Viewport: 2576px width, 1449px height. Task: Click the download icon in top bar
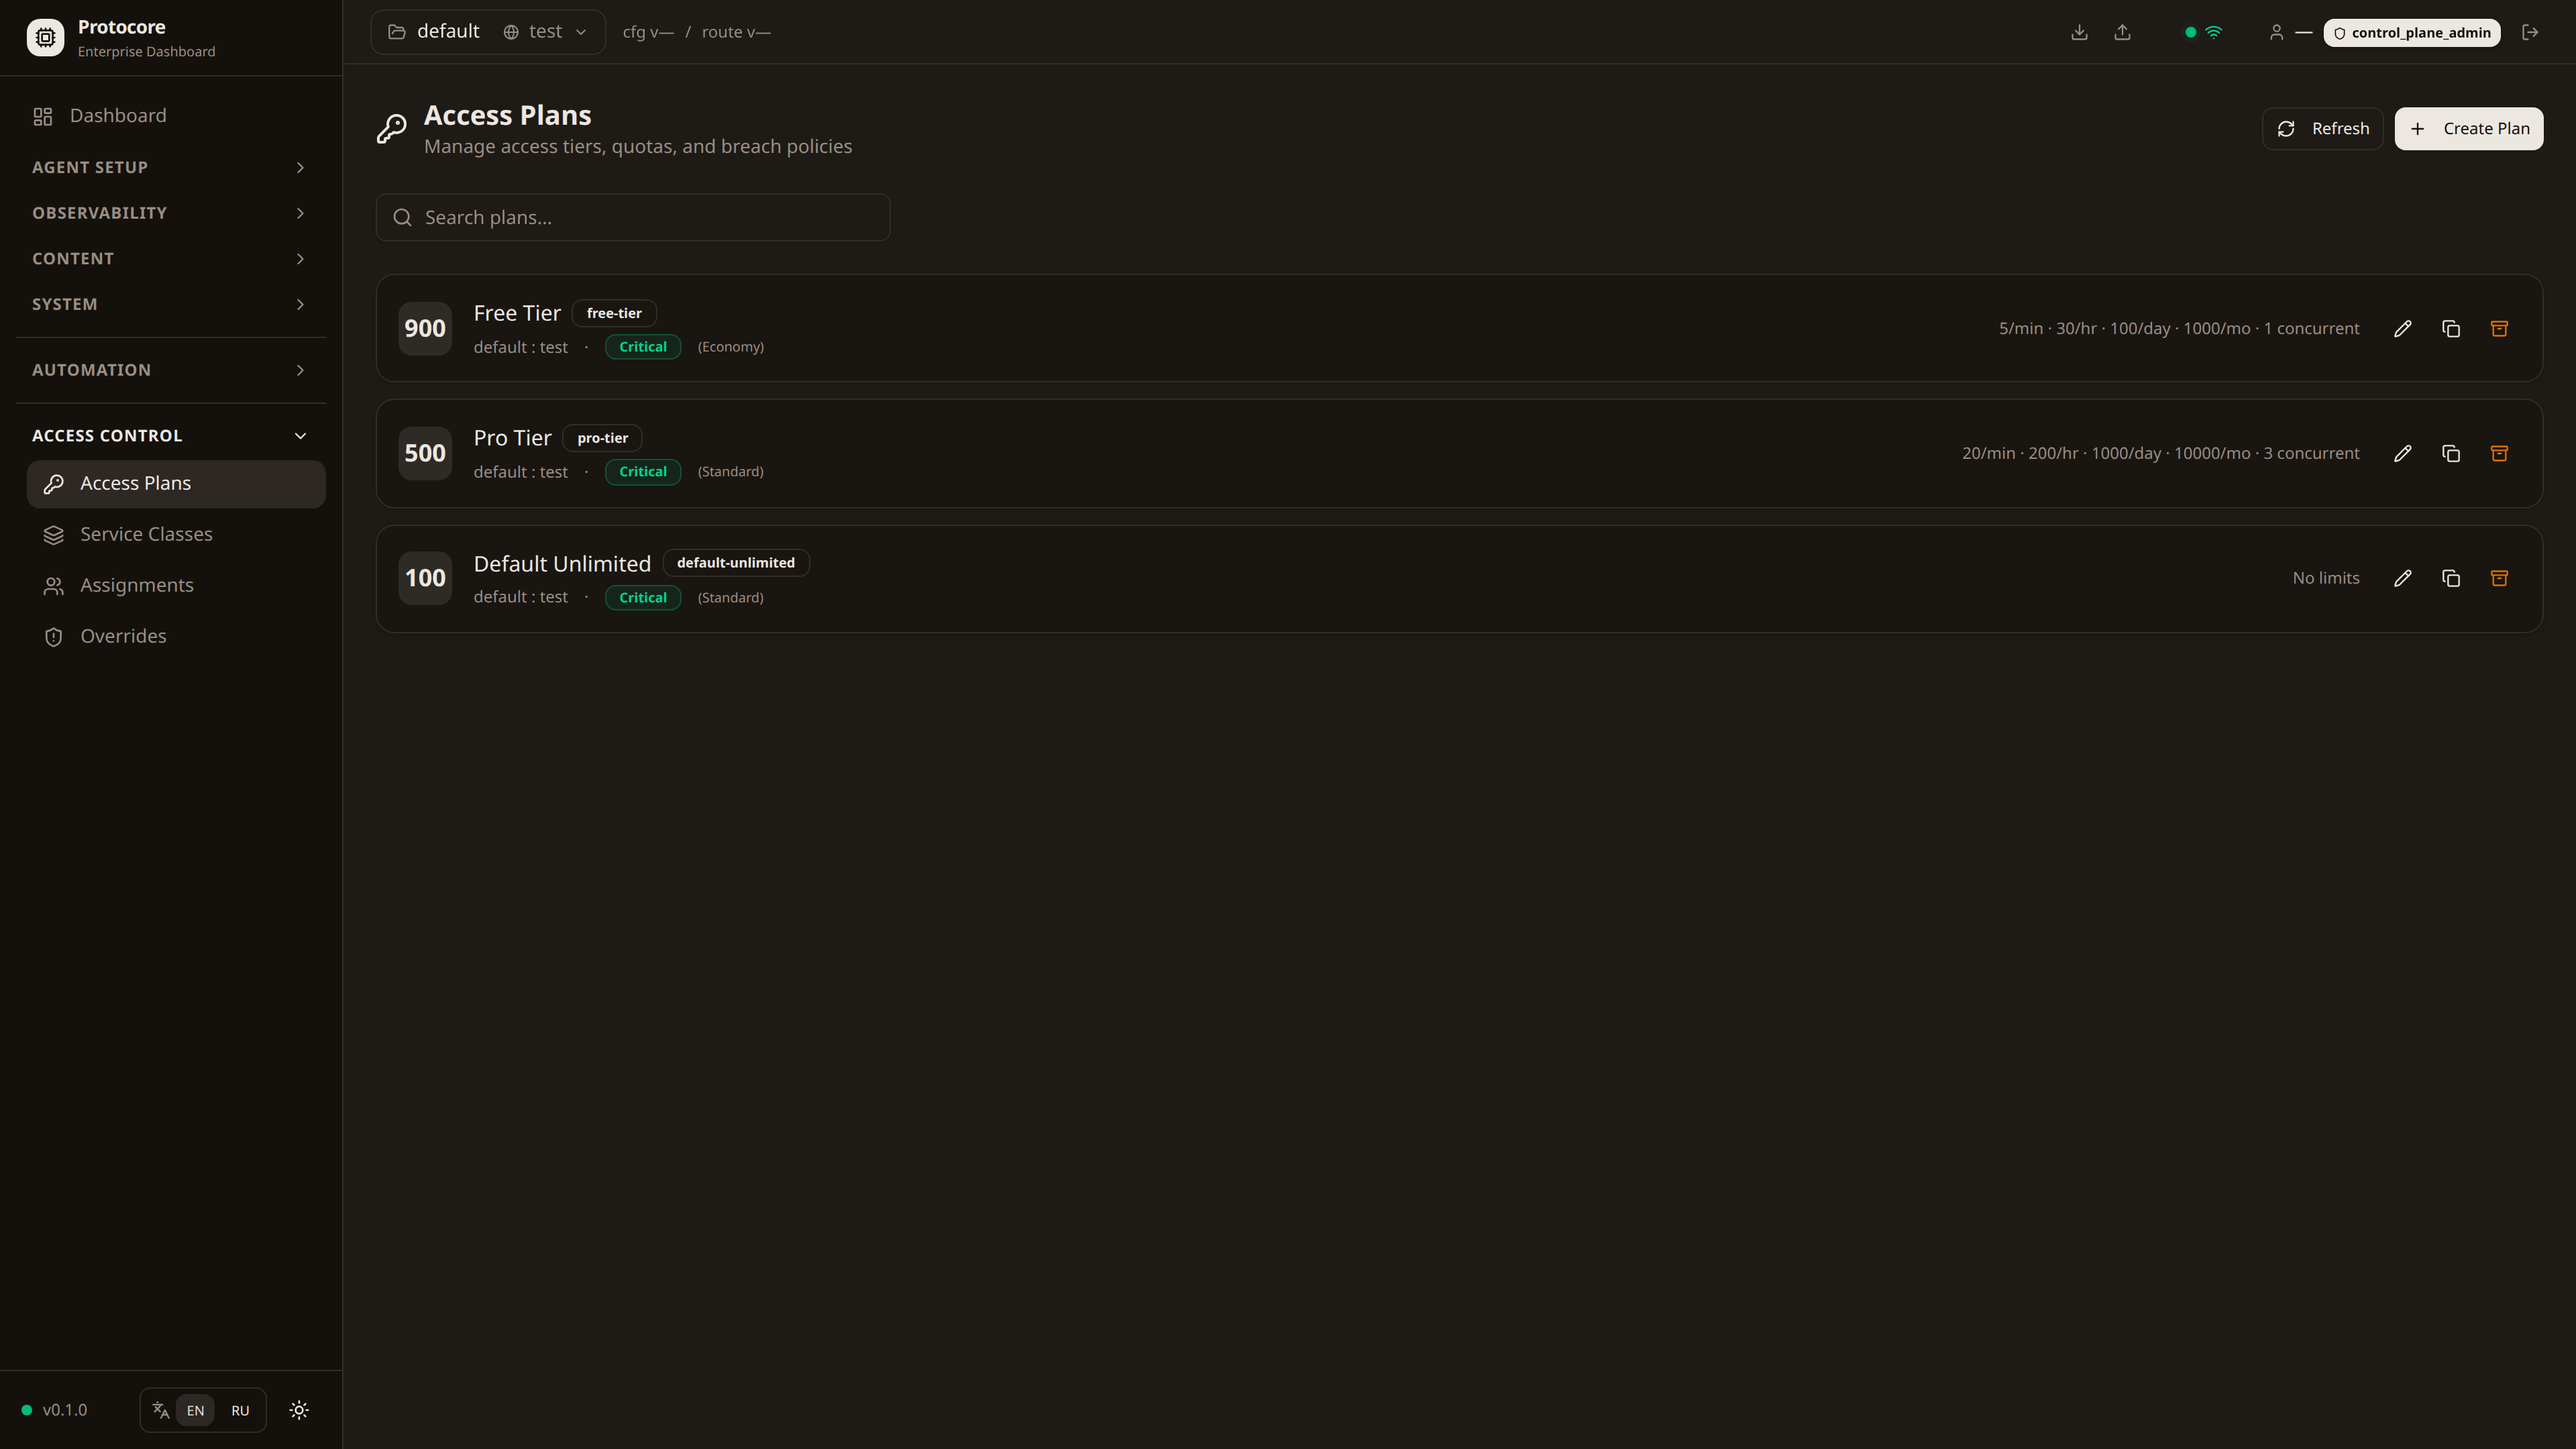[2079, 32]
